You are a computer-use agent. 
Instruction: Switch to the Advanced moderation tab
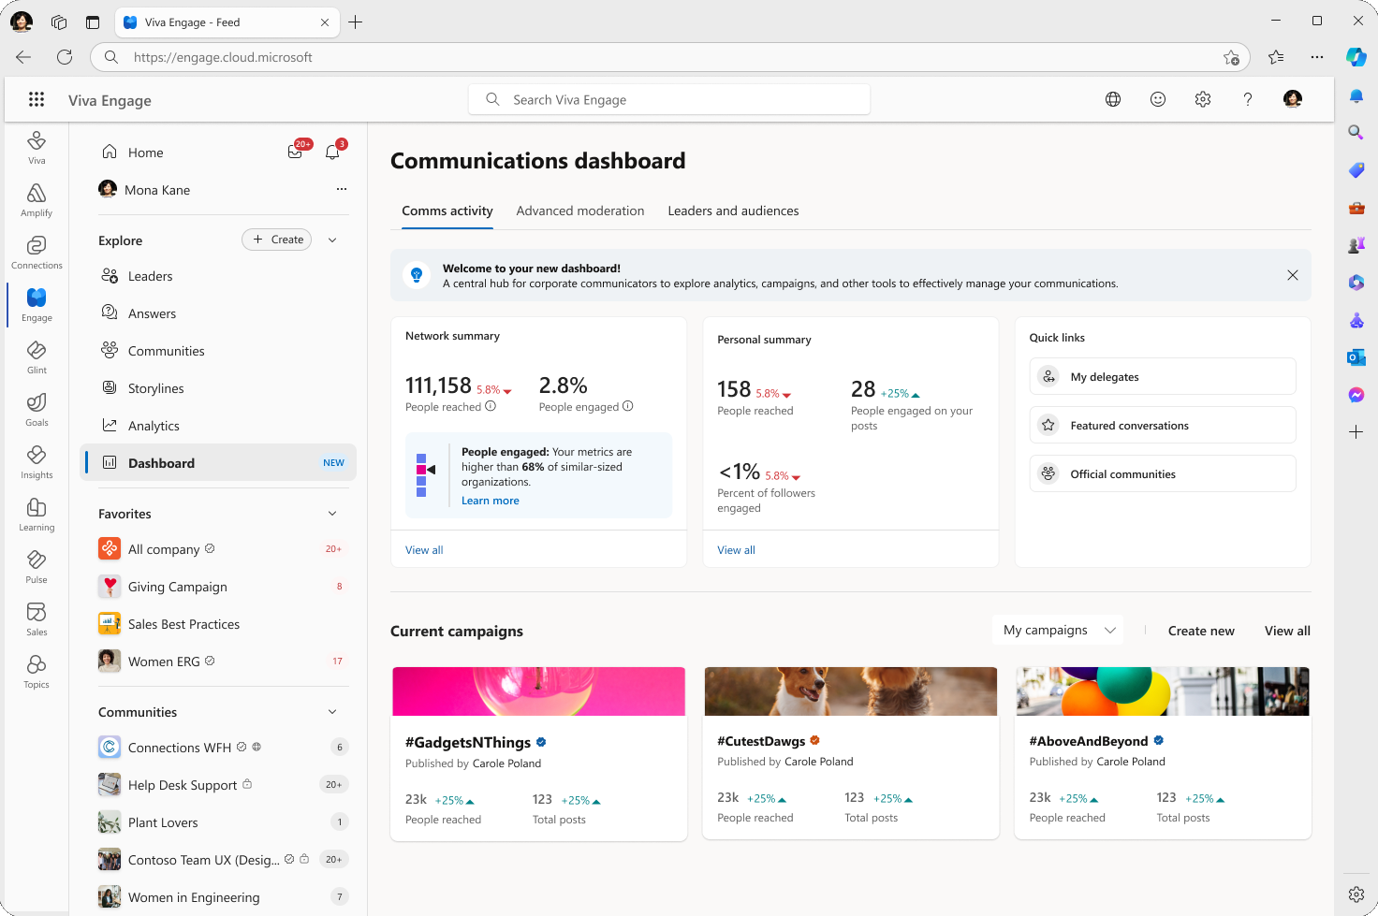click(x=579, y=211)
